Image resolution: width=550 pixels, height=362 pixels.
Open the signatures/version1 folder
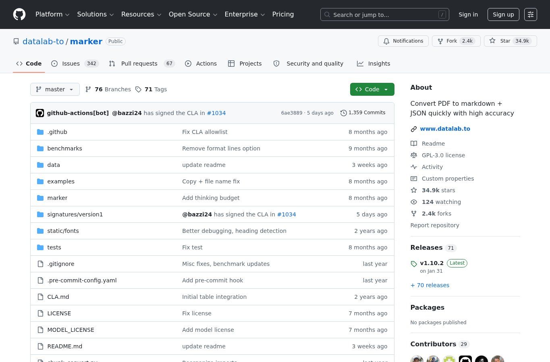click(75, 214)
